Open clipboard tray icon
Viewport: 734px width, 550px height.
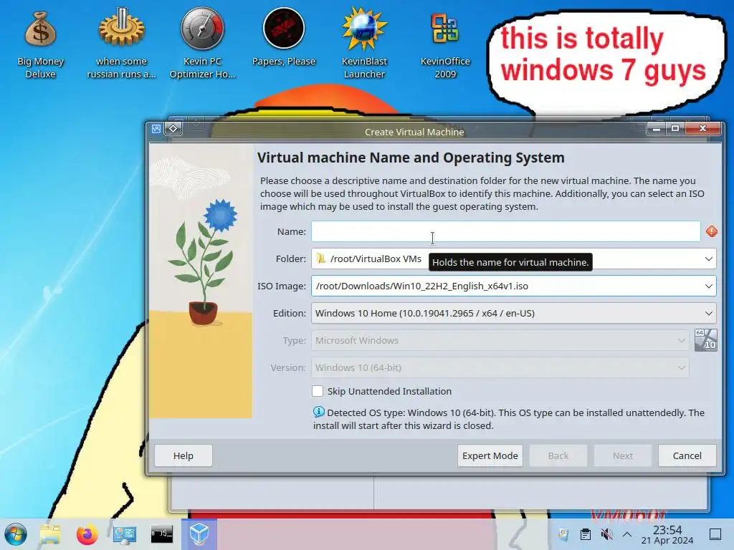[585, 534]
